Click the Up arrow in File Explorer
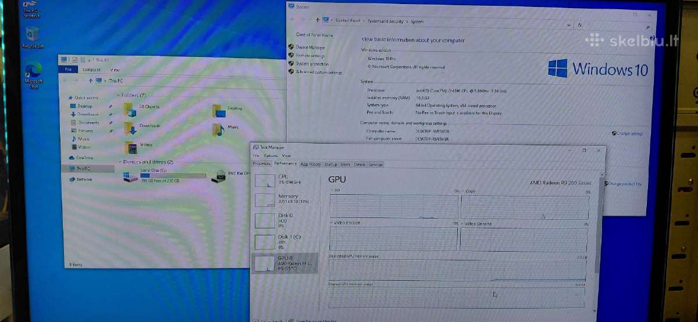698x322 pixels. [x=91, y=81]
